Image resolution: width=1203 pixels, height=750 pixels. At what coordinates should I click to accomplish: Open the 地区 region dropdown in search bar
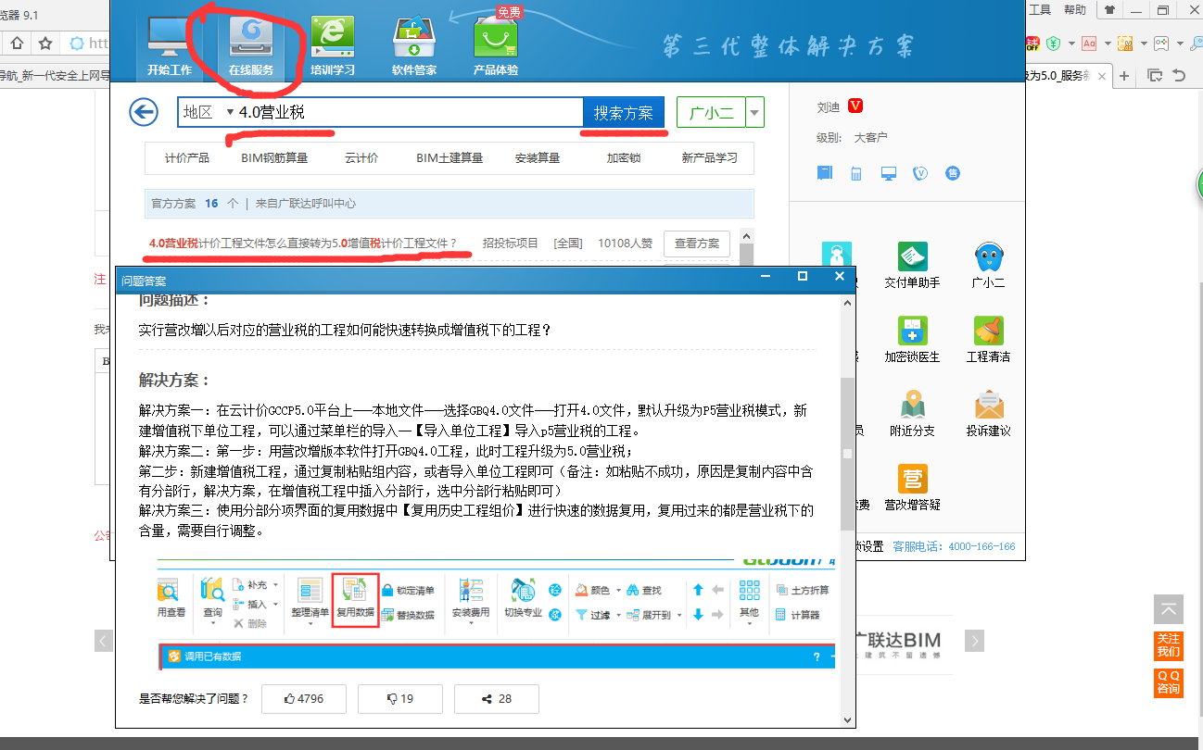(209, 112)
